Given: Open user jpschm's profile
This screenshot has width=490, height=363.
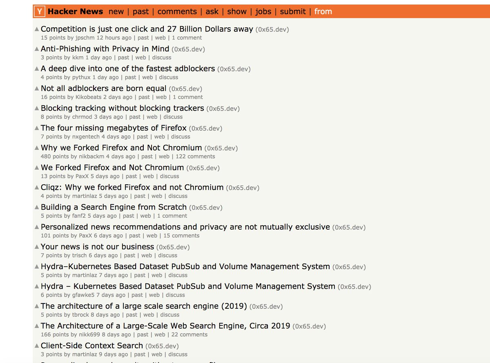Looking at the screenshot, I should 85,38.
